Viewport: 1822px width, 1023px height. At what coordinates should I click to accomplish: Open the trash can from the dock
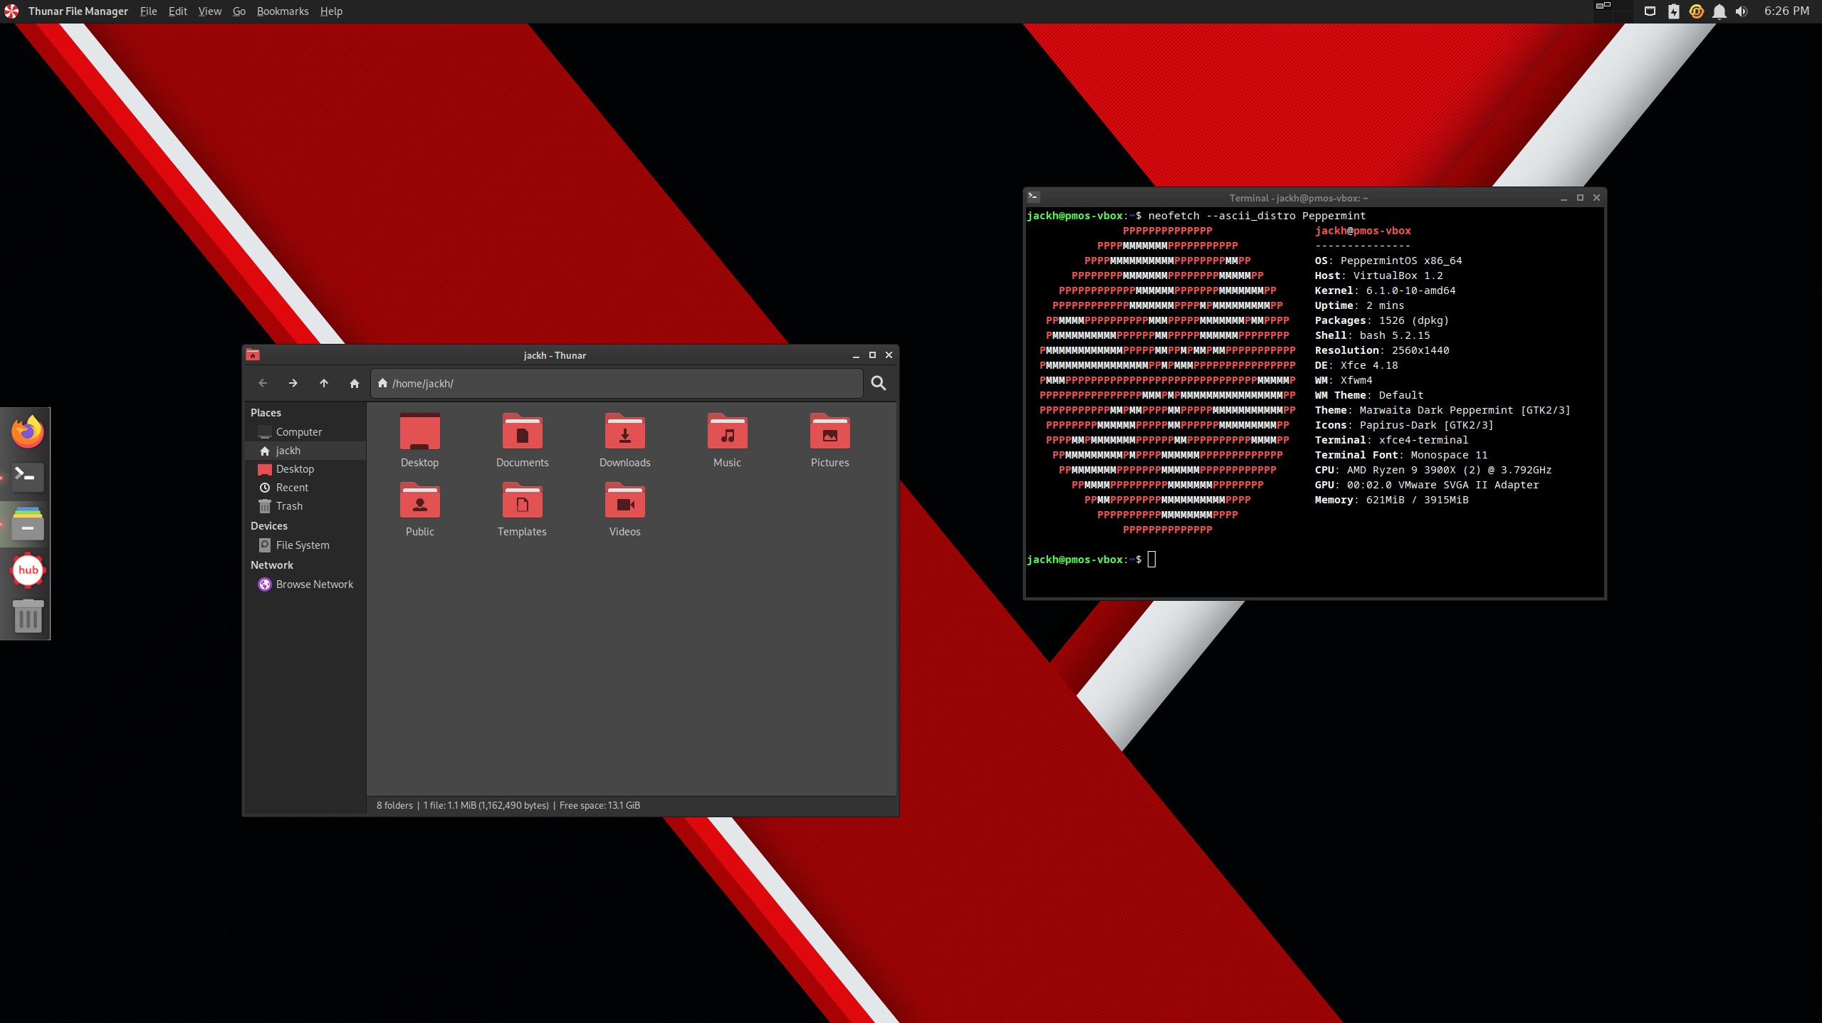[x=26, y=615]
